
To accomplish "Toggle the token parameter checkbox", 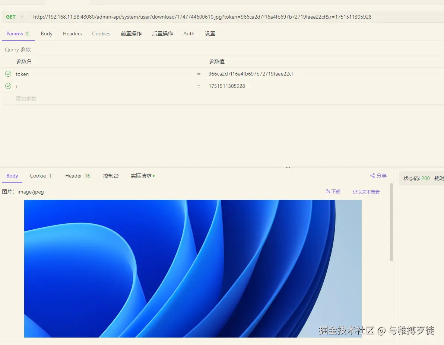I will point(8,74).
